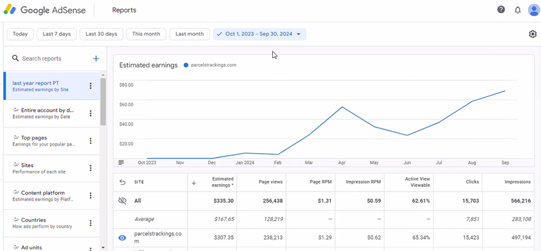Image resolution: width=541 pixels, height=251 pixels.
Task: Open the notifications bell
Action: pos(518,10)
